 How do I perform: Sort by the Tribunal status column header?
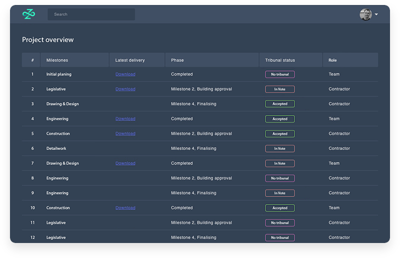(280, 60)
